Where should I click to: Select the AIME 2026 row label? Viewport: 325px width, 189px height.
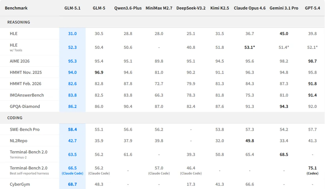click(20, 61)
